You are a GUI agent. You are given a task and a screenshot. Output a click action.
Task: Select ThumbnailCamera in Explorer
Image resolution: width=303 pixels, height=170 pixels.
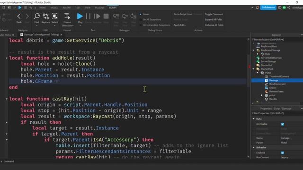point(279,76)
